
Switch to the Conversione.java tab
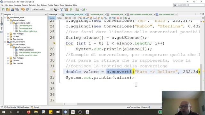(x=96, y=14)
